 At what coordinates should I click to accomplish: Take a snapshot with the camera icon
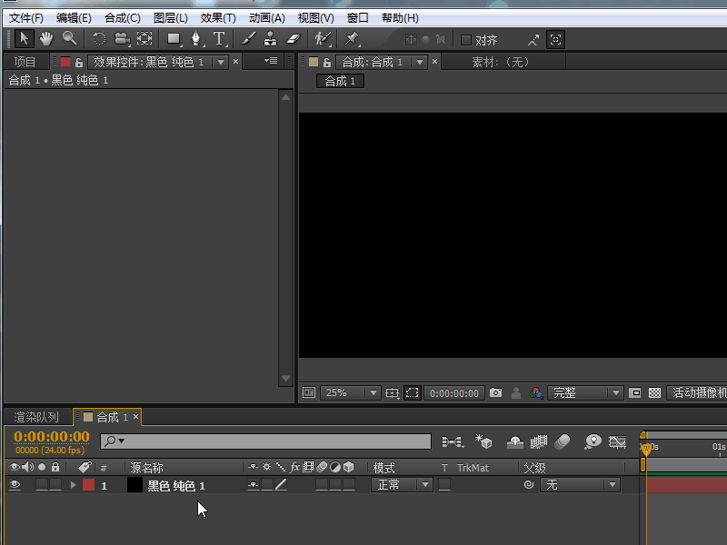pos(495,392)
